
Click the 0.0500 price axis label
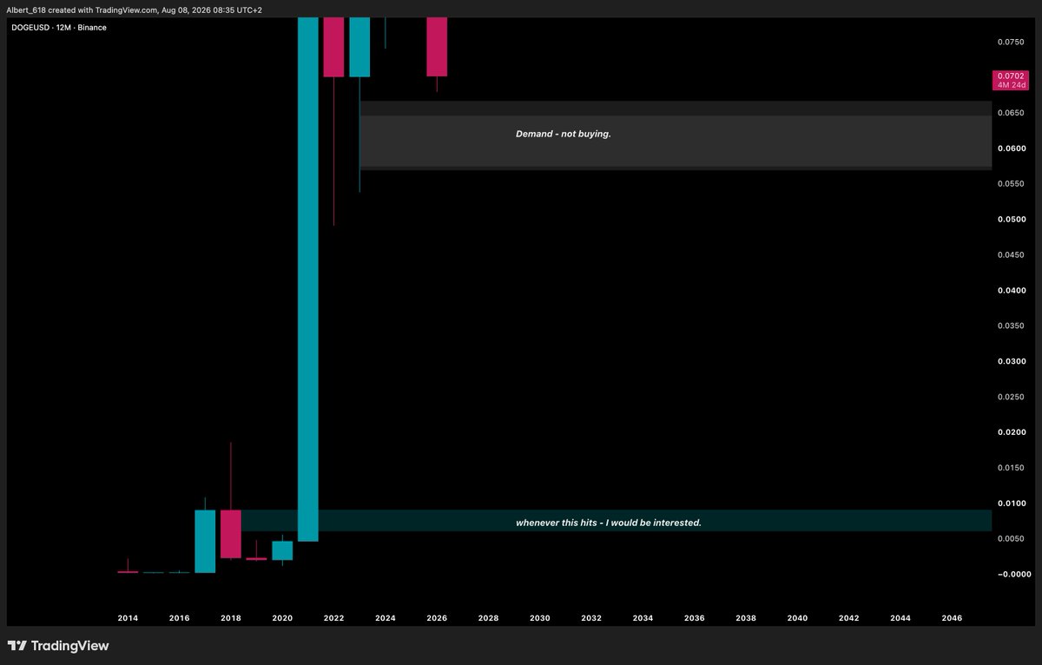(x=1012, y=220)
